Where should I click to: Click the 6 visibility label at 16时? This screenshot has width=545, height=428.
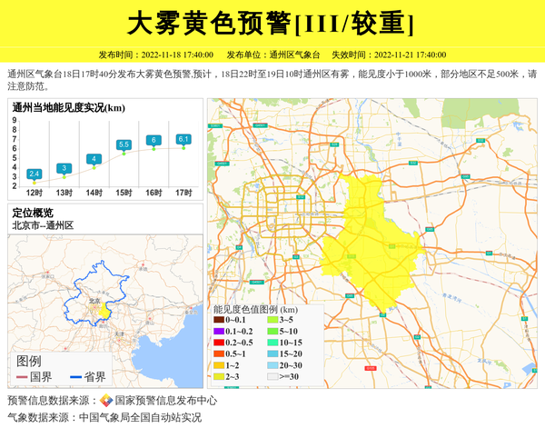coord(154,140)
